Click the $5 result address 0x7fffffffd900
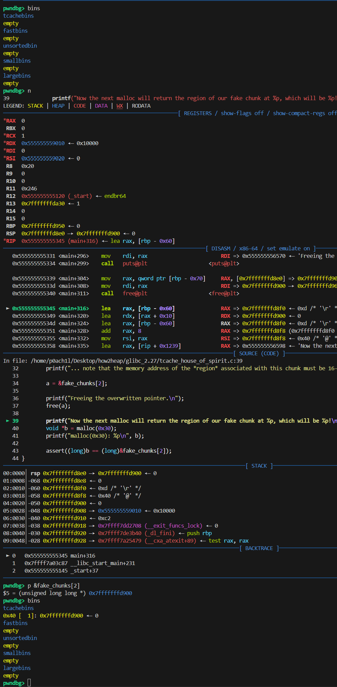337x687 pixels. point(110,593)
